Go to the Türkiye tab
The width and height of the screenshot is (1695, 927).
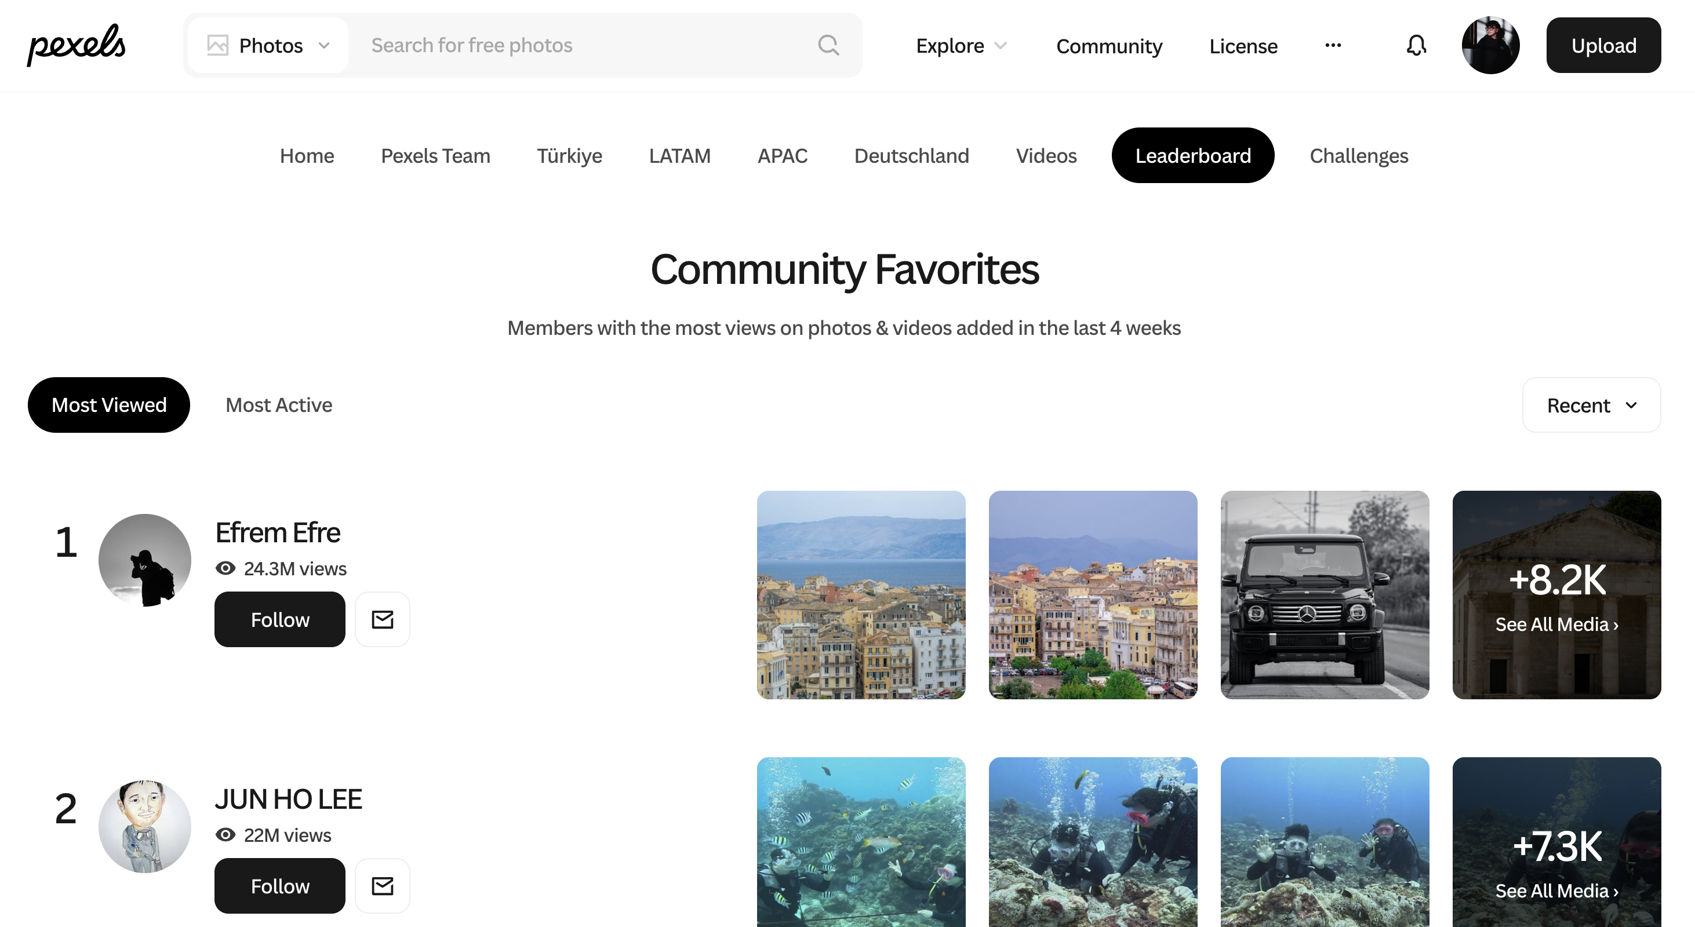click(x=569, y=156)
